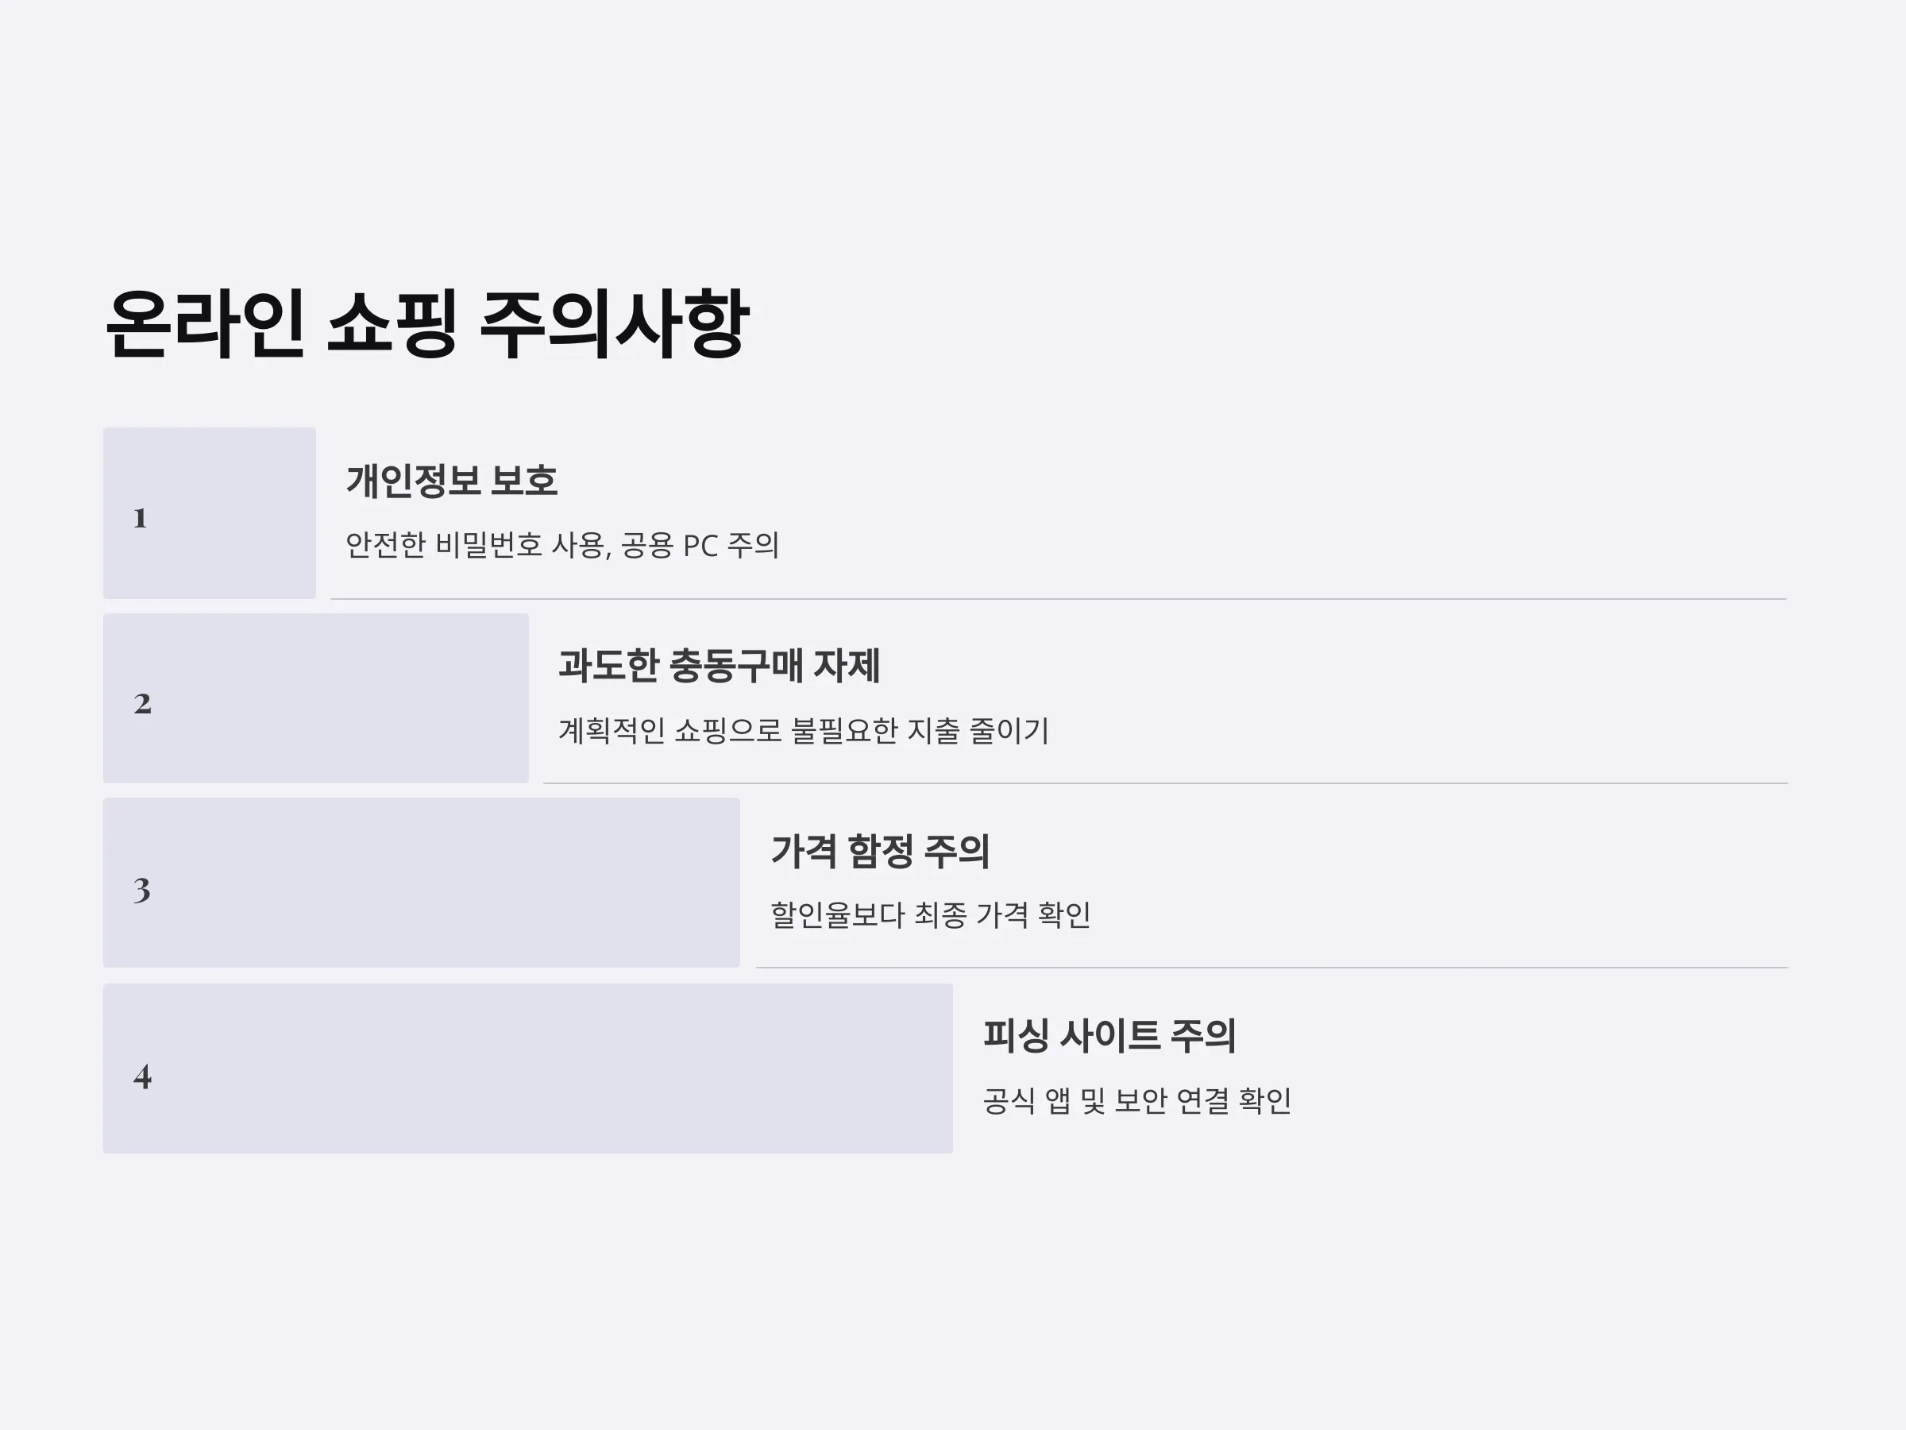Click description 안전한 비밀번호 사용, 공용 PC 주의
The image size is (1906, 1430).
point(562,546)
